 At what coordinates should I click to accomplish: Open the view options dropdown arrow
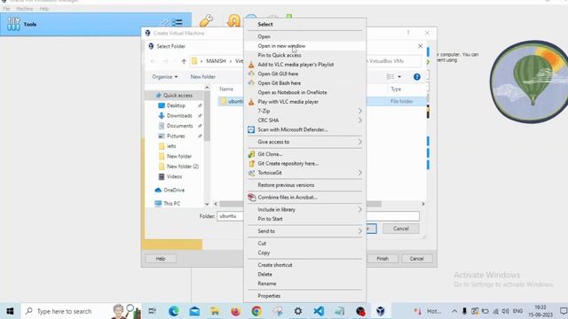pos(399,77)
